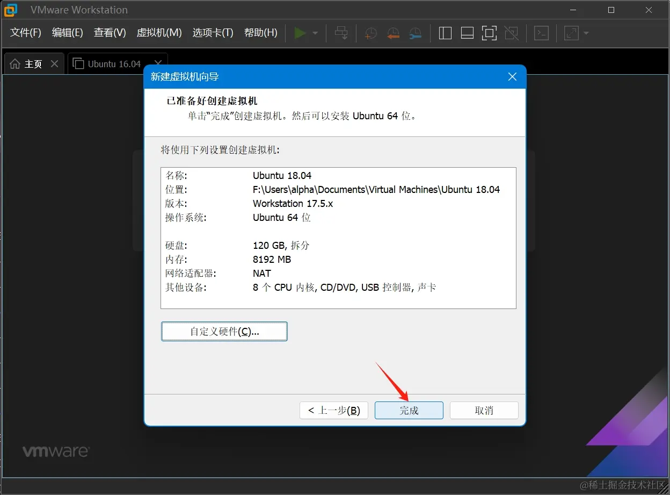Maximize the VMware Workstation window
Screen dimensions: 670x495
pyautogui.click(x=611, y=10)
